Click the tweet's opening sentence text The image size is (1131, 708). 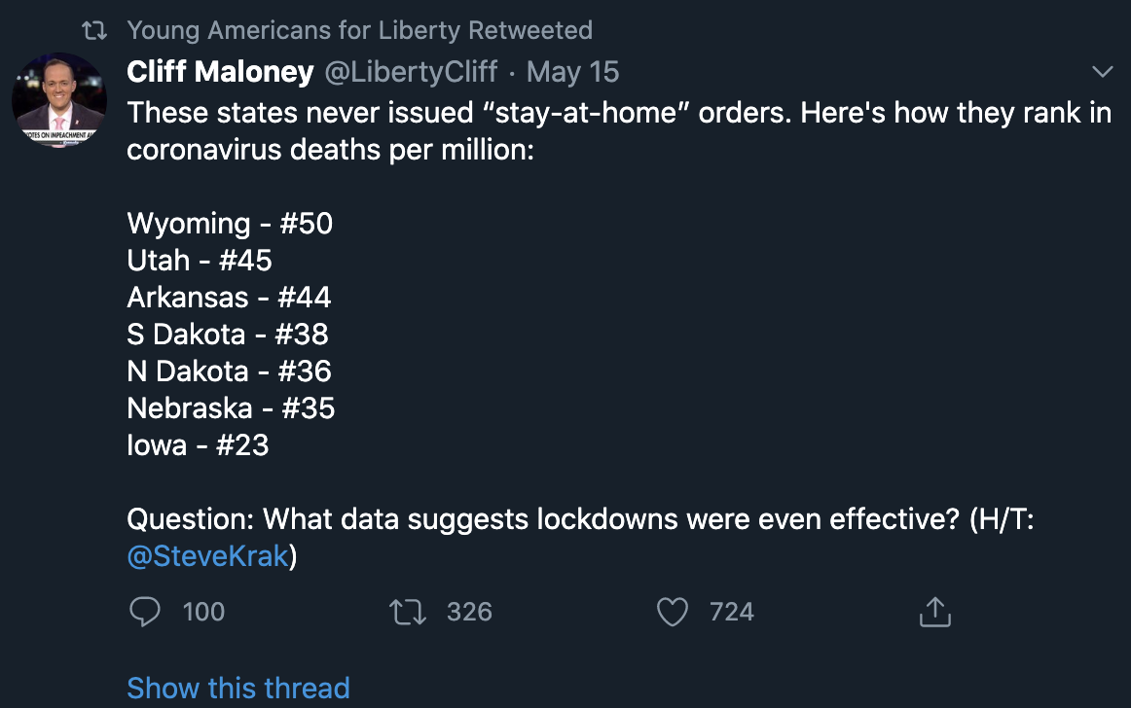coord(619,131)
